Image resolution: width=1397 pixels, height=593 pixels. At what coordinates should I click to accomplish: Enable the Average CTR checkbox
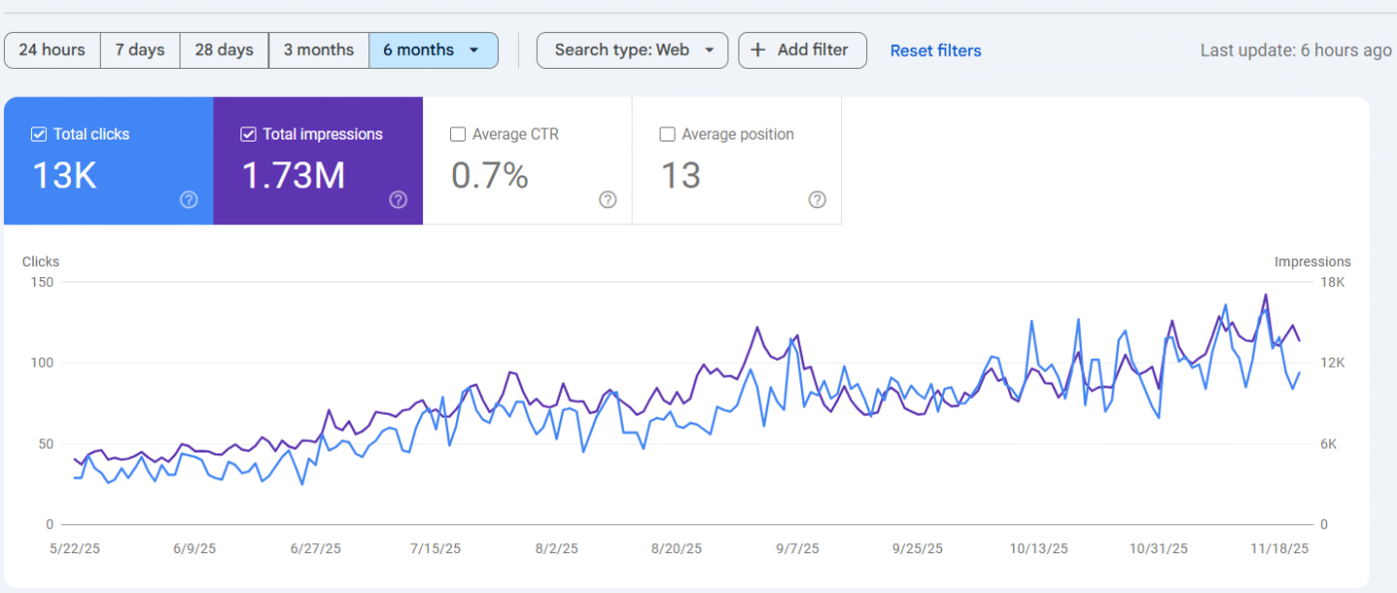pos(458,135)
